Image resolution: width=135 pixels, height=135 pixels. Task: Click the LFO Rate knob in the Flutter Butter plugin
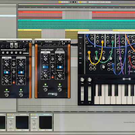click(45, 76)
